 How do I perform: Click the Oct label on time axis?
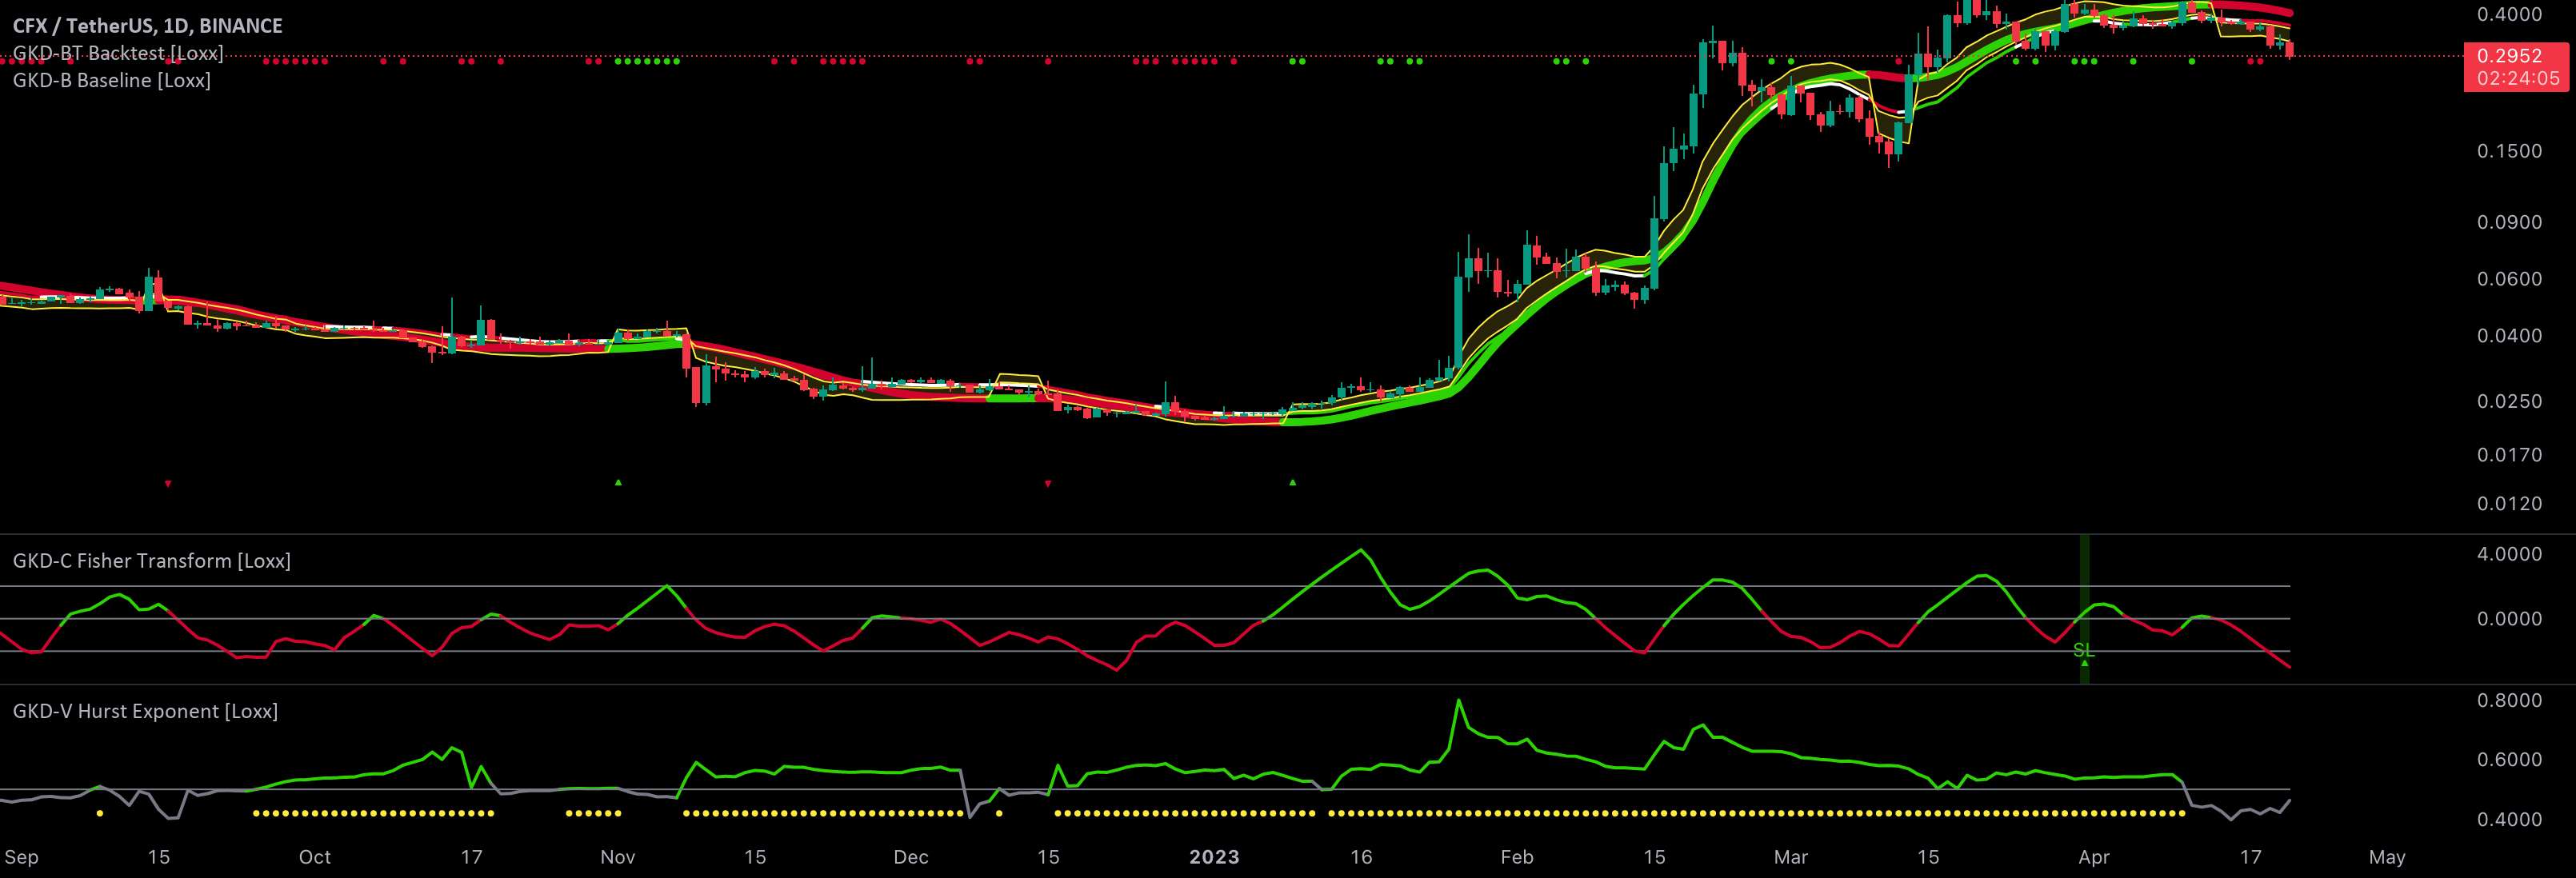[315, 857]
